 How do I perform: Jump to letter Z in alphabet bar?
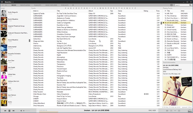pyautogui.click(x=135, y=8)
